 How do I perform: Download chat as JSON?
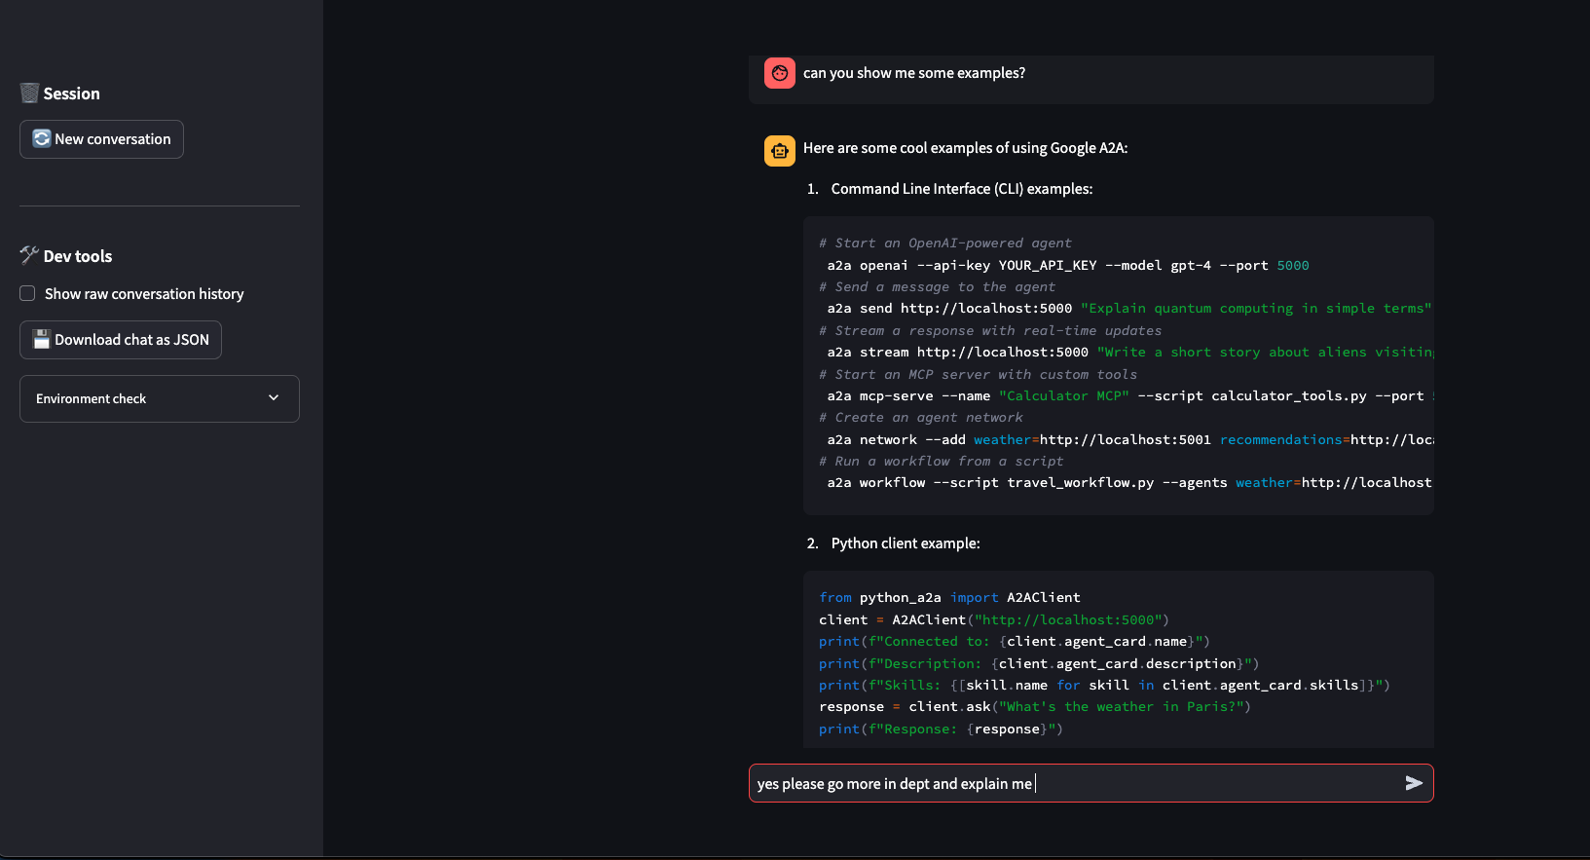click(121, 340)
